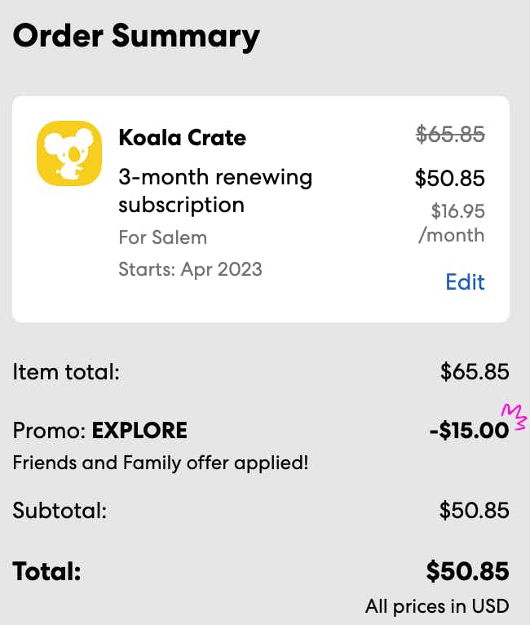
Task: Click the crossed-out $65.85 price
Action: (x=450, y=134)
